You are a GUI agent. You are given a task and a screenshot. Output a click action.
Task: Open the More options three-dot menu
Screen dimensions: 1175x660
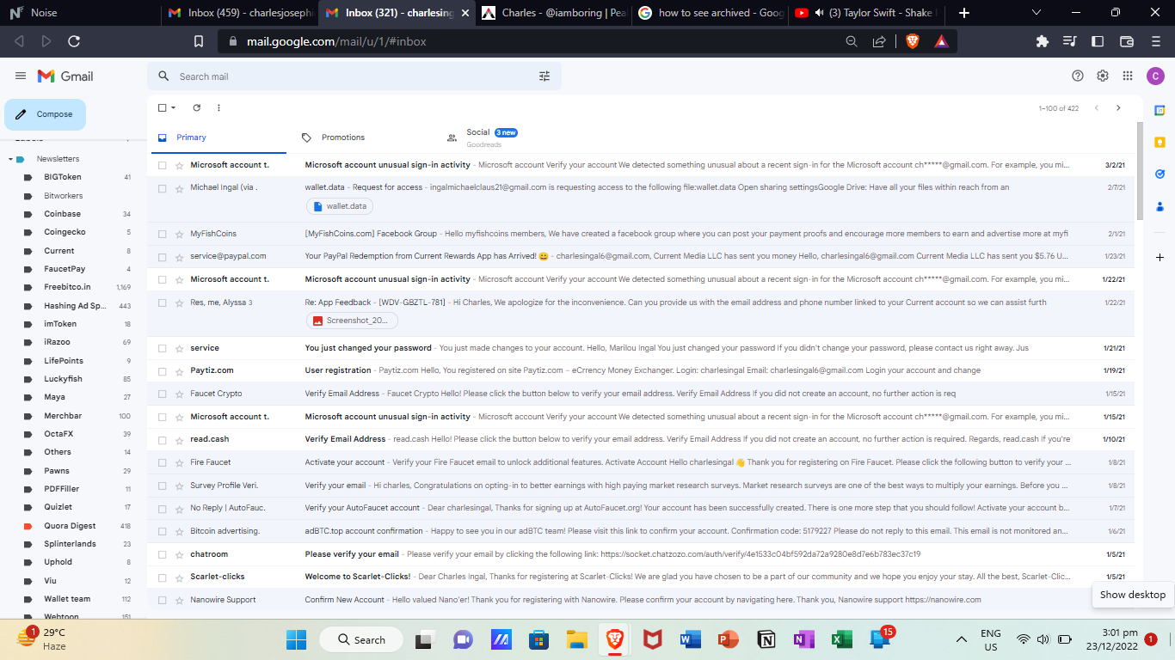coord(218,107)
